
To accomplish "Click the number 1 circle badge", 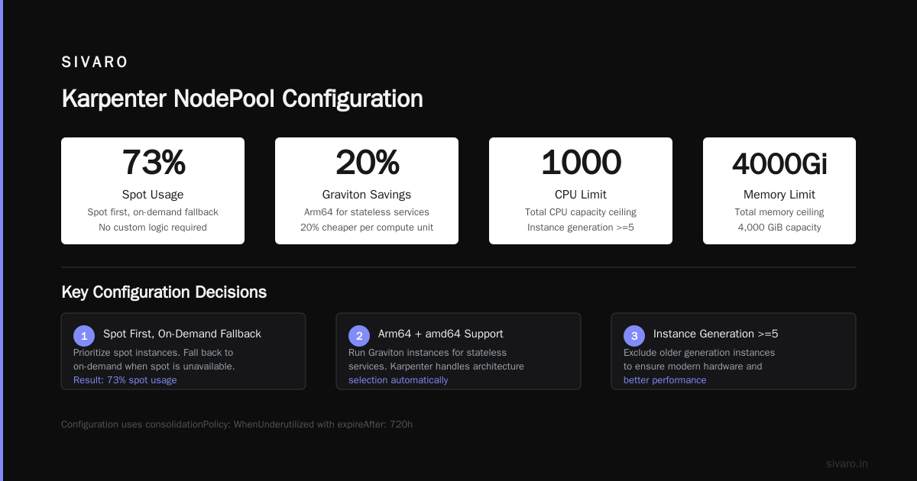I will (x=84, y=336).
